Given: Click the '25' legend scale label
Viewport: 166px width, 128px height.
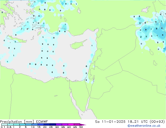Looking at the screenshot, I should coord(51,127).
